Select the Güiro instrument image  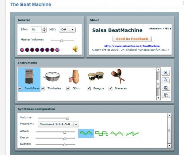point(74,77)
